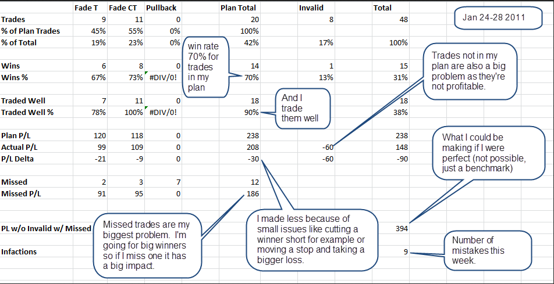This screenshot has height=284, width=554.
Task: Select the win rate 70% callout bubble
Action: coord(205,67)
